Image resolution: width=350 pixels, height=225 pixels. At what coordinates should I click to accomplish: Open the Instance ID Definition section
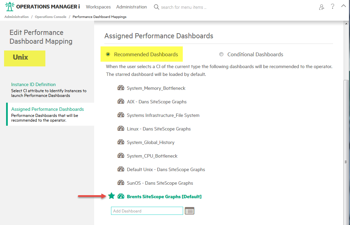tap(34, 84)
